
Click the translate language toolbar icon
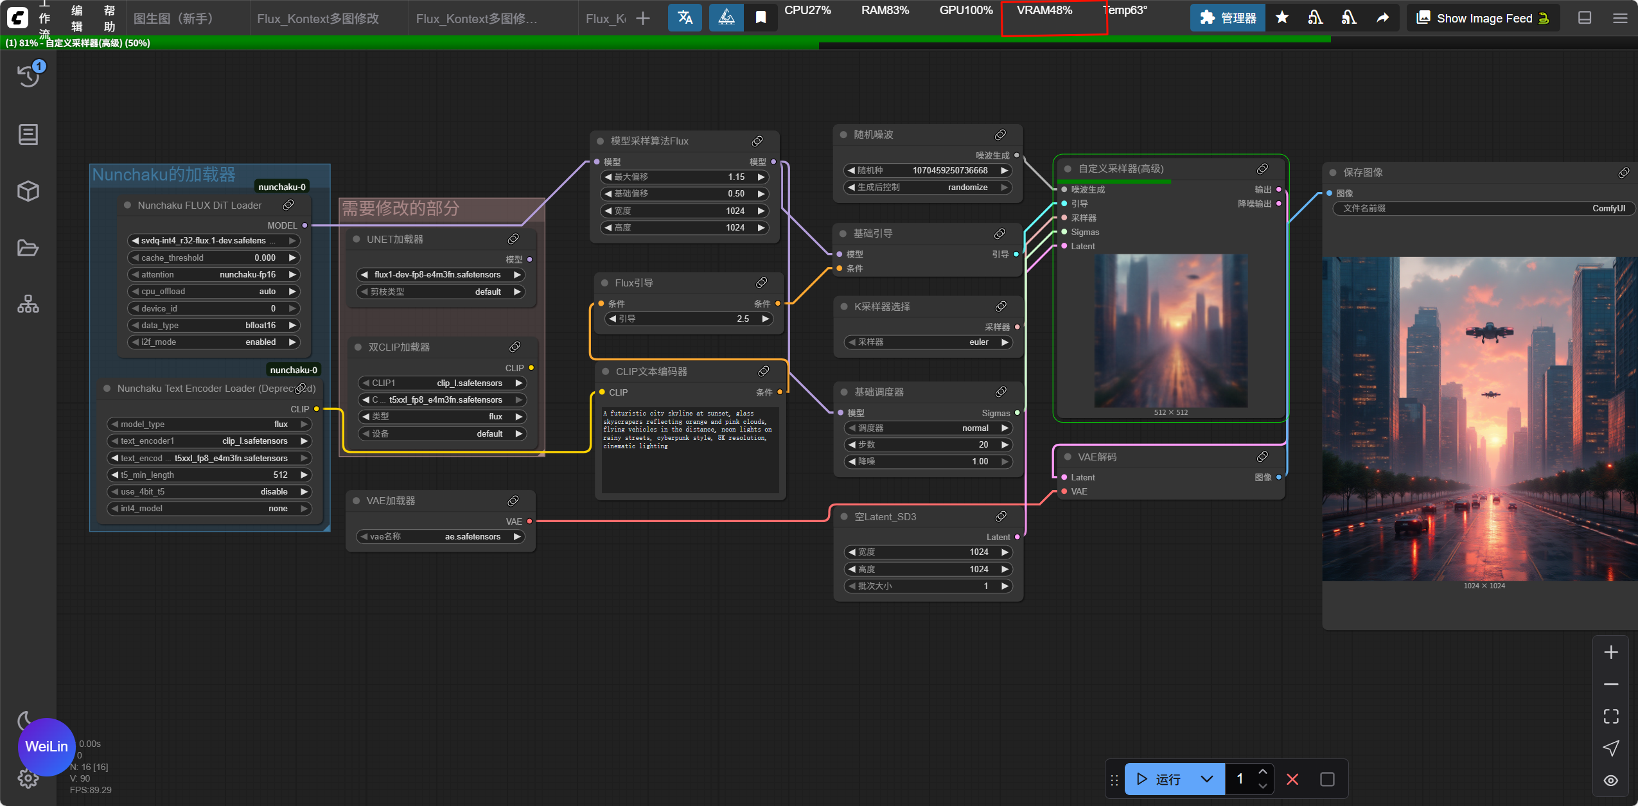pyautogui.click(x=685, y=17)
